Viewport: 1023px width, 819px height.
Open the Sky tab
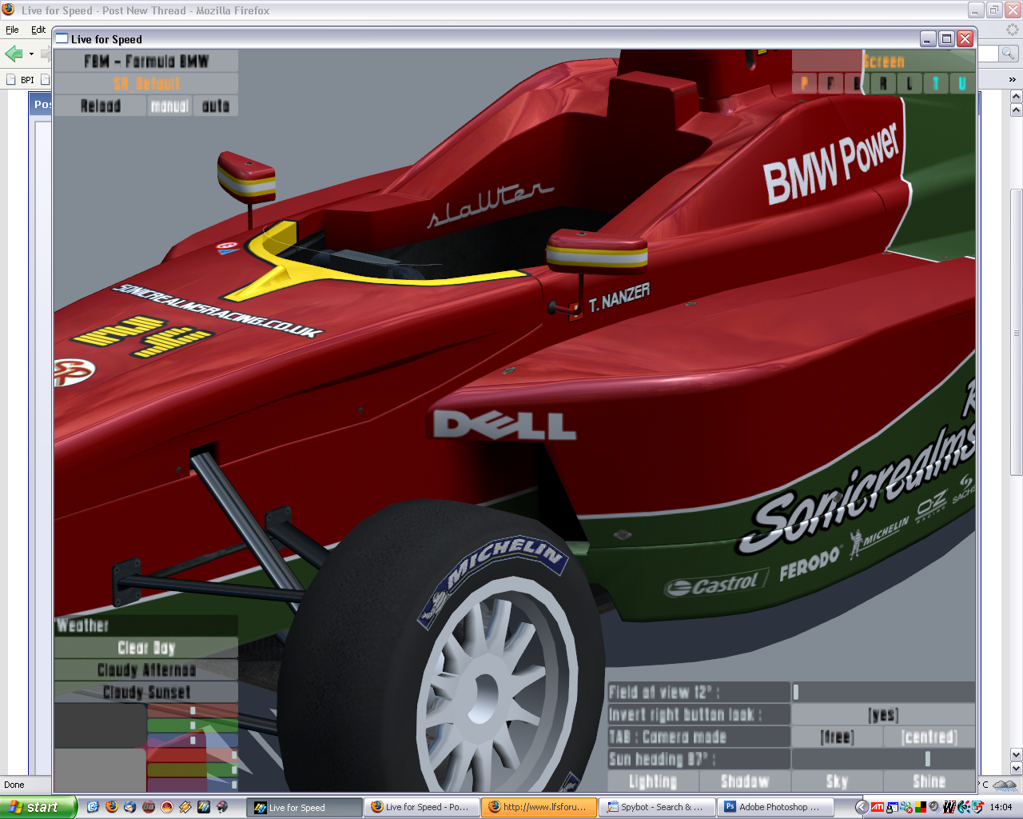tap(837, 781)
